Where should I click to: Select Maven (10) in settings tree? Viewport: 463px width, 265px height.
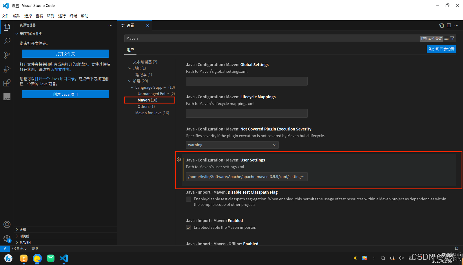(x=147, y=100)
